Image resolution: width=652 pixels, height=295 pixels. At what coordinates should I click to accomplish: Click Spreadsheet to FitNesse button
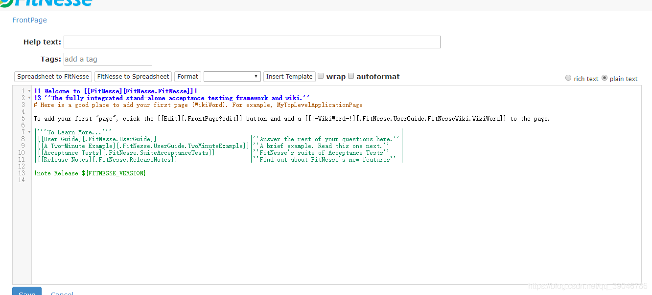[53, 77]
